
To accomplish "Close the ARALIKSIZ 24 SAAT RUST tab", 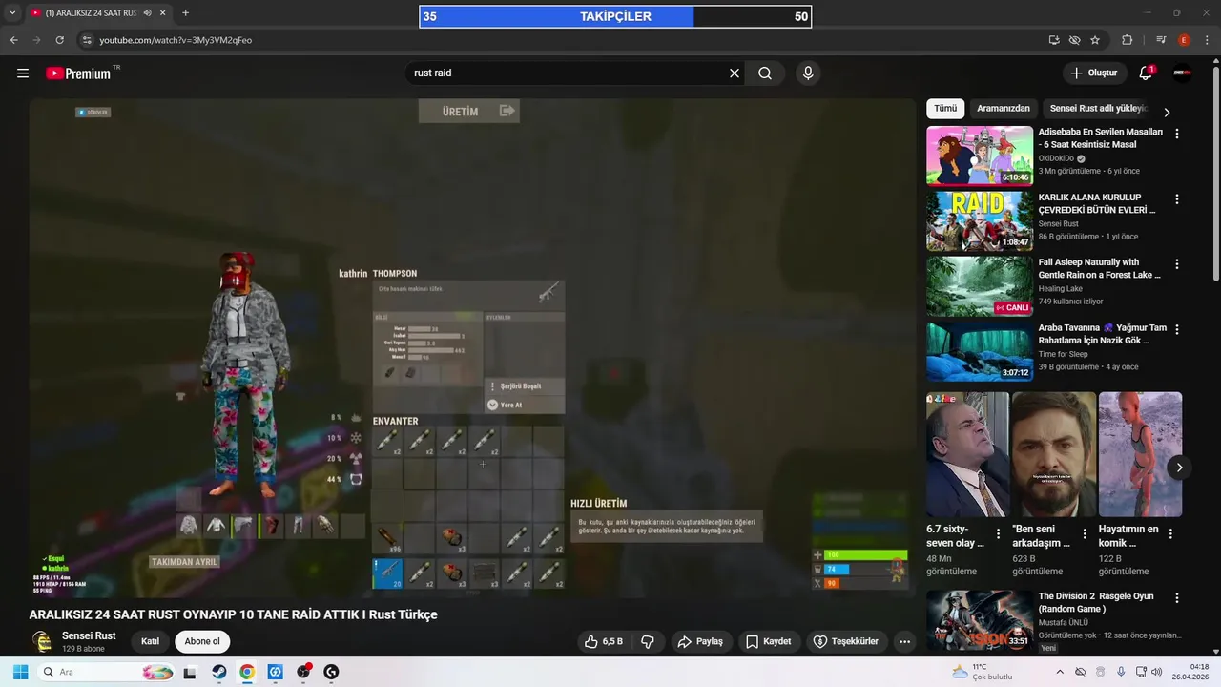I will click(163, 13).
